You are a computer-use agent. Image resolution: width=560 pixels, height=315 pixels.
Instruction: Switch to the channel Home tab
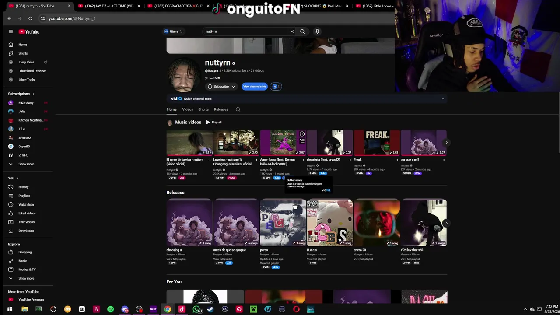[x=171, y=109]
